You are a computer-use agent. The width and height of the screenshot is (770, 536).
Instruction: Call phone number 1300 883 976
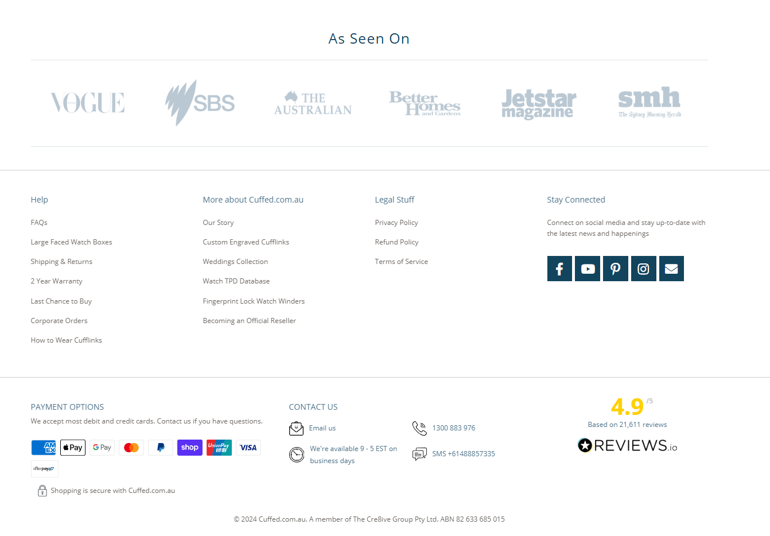coord(454,428)
